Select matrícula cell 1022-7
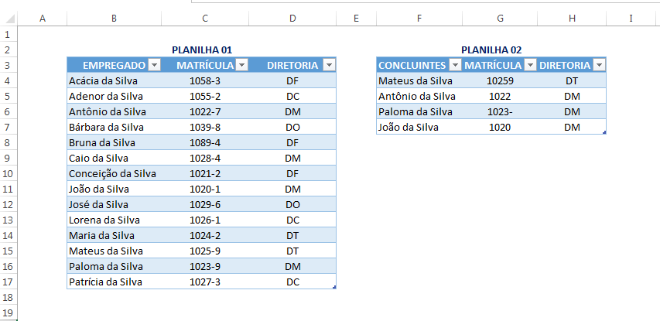Screen dimensions: 660x321 coord(205,112)
